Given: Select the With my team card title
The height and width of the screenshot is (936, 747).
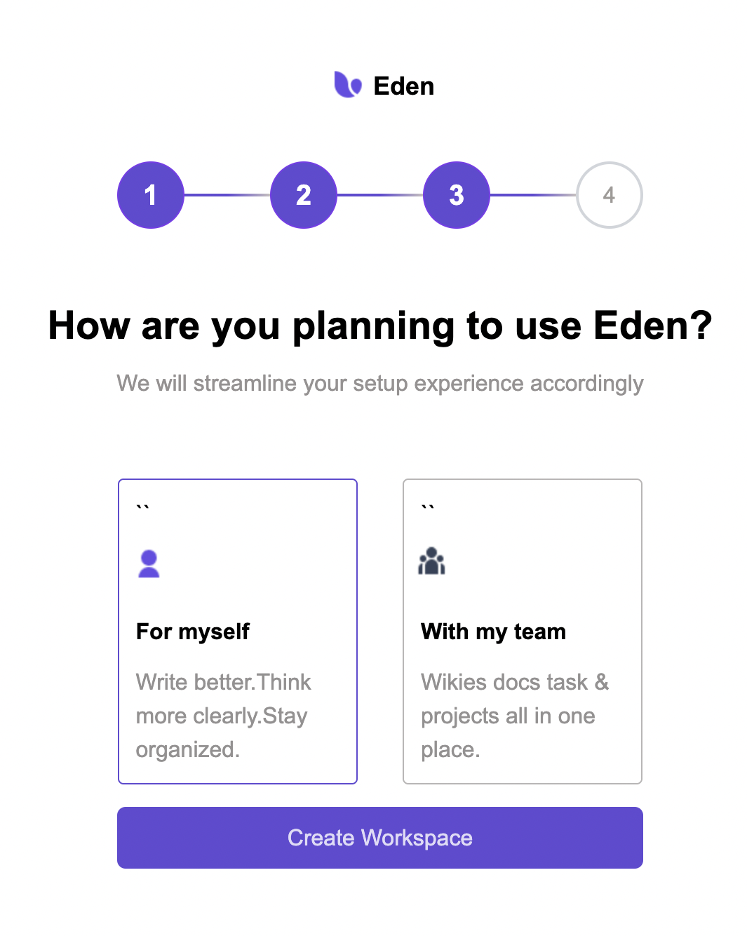Looking at the screenshot, I should (492, 631).
